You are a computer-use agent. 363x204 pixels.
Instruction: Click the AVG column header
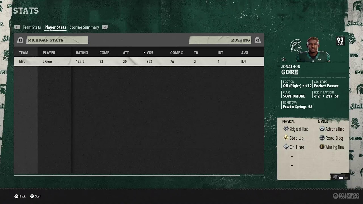(x=245, y=53)
